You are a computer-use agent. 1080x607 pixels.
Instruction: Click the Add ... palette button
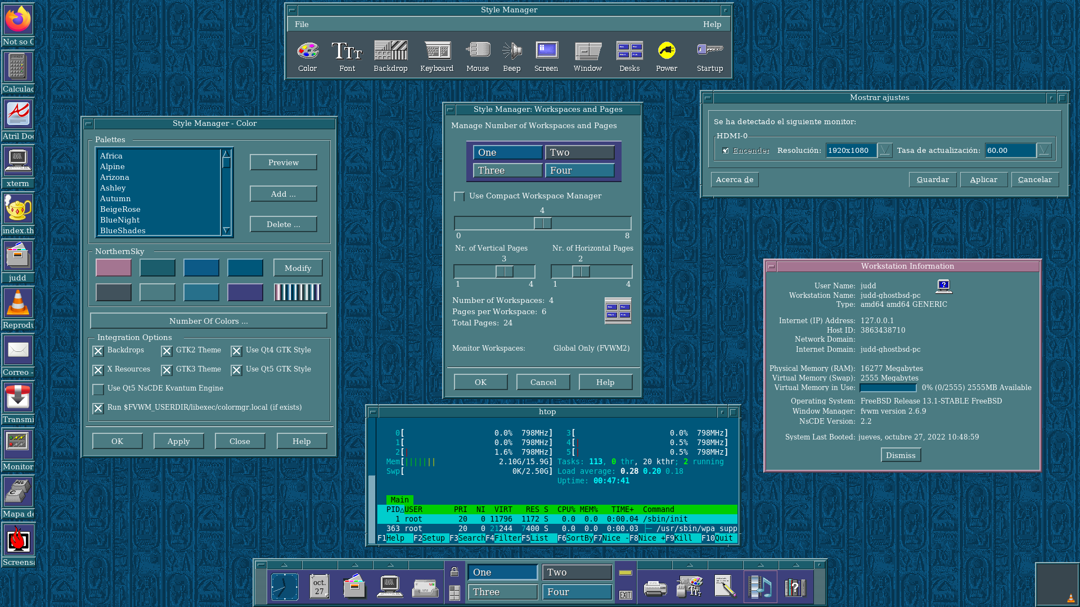(283, 194)
